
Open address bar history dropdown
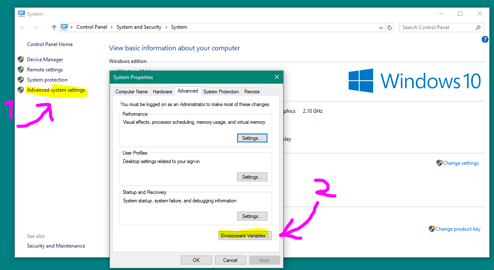click(x=381, y=28)
